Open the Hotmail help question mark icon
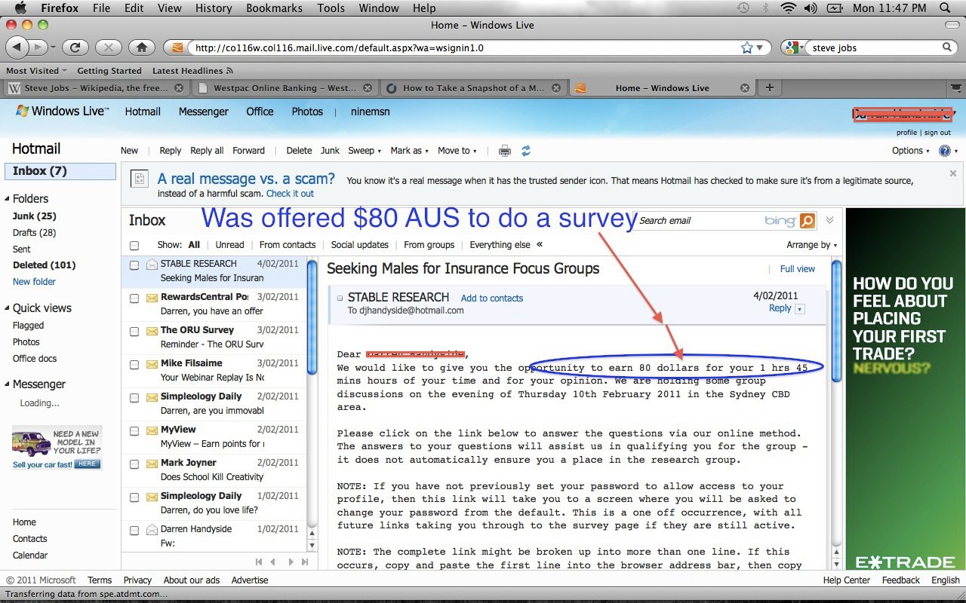The image size is (966, 603). tap(944, 151)
